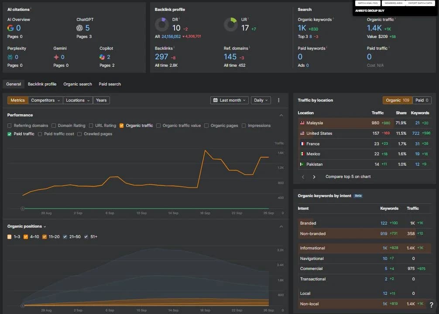Screen dimensions: 439x314
Task: Click the Copilot logo icon
Action: pos(102,57)
